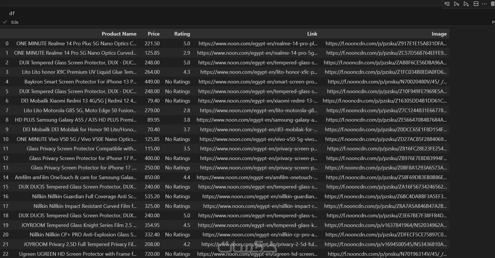Viewport: 495px width, 258px height.
Task: Click the price value 279.00
Action: [x=152, y=110]
